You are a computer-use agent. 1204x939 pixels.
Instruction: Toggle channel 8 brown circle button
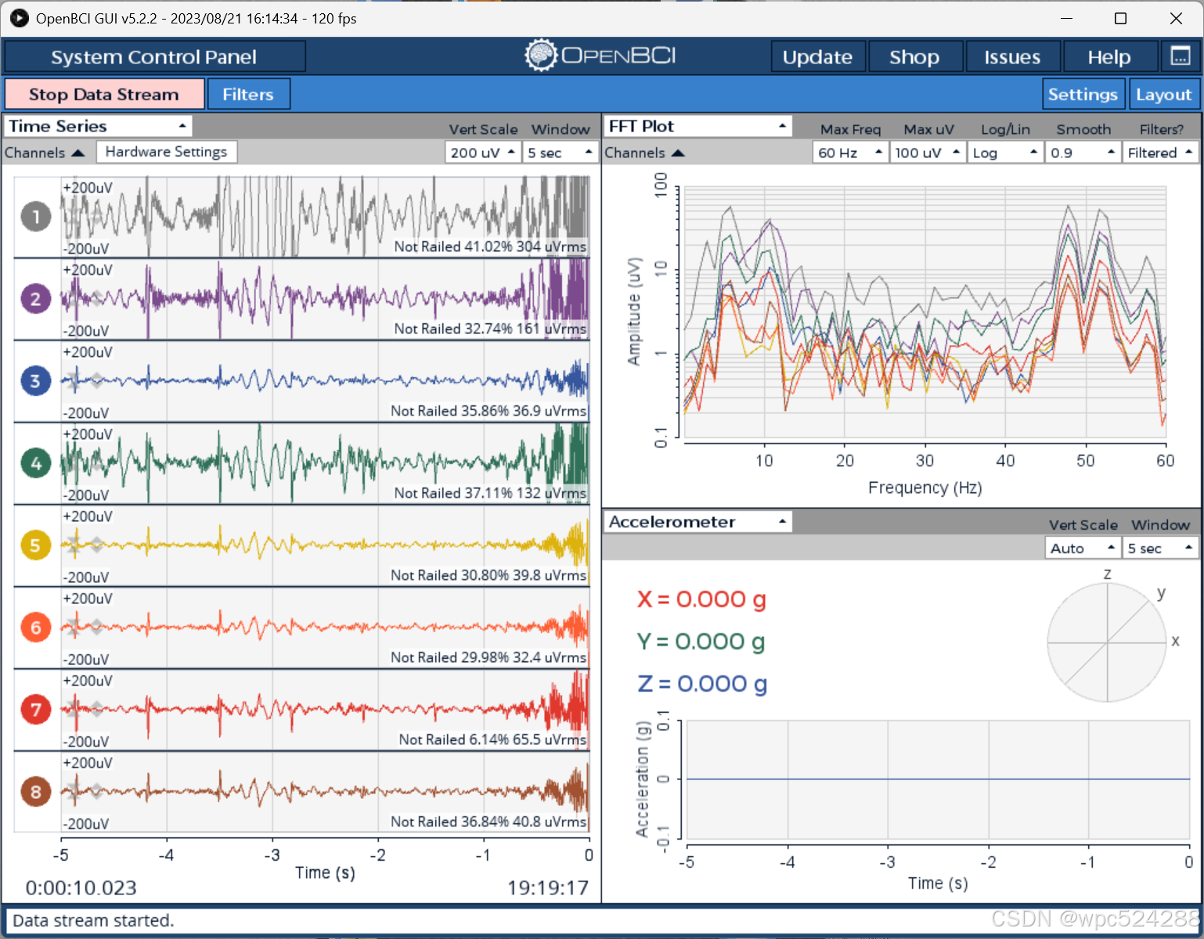pos(35,792)
